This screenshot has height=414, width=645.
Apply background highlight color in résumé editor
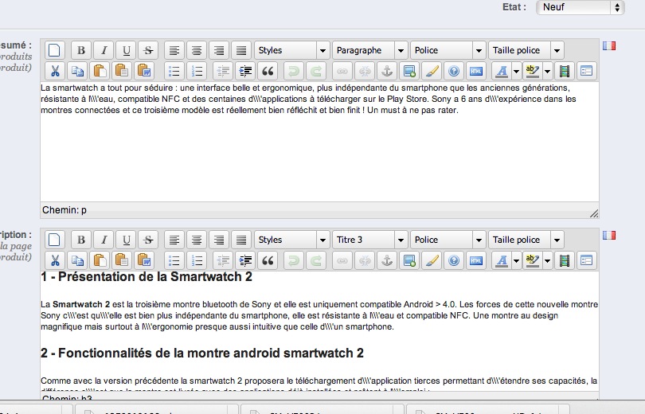coord(532,71)
